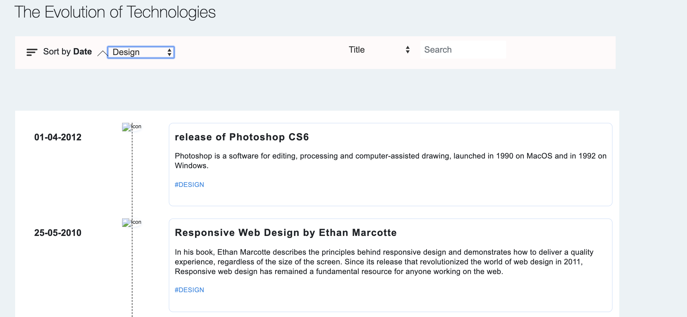Click the up-down arrows on Design select

click(170, 52)
